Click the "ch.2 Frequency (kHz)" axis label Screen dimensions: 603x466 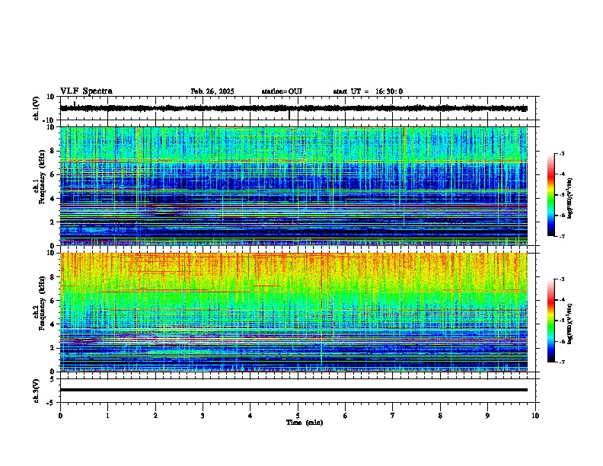40,303
